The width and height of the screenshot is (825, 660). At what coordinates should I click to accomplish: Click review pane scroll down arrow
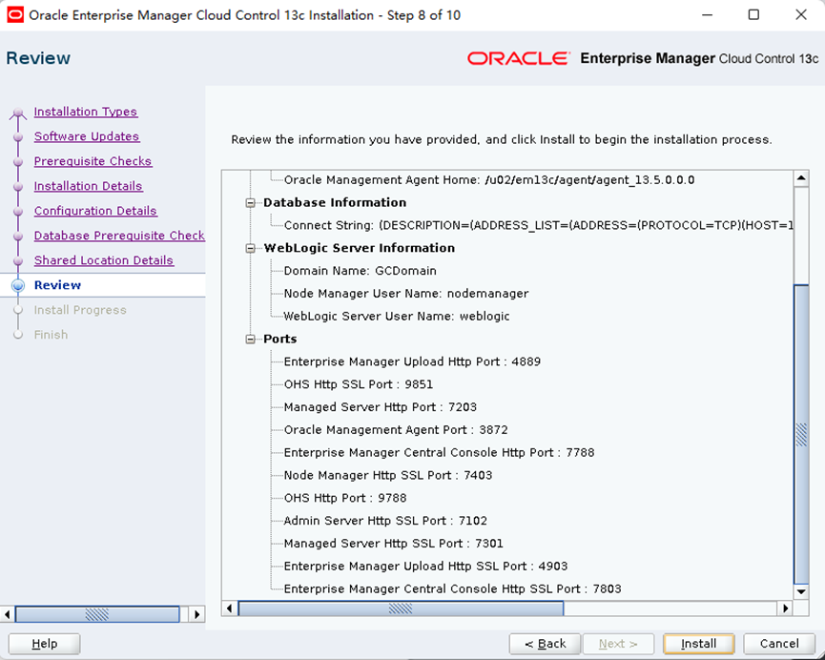coord(801,591)
